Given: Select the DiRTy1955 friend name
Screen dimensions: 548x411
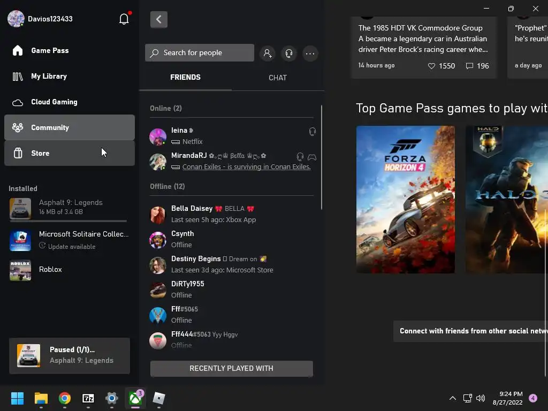Looking at the screenshot, I should [188, 284].
